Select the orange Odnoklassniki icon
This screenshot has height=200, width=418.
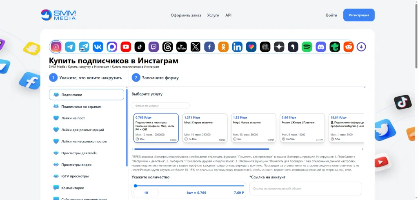point(223,47)
